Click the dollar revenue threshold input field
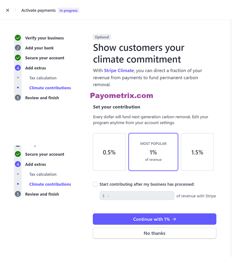Viewport: 232px width, 257px height. (x=137, y=196)
